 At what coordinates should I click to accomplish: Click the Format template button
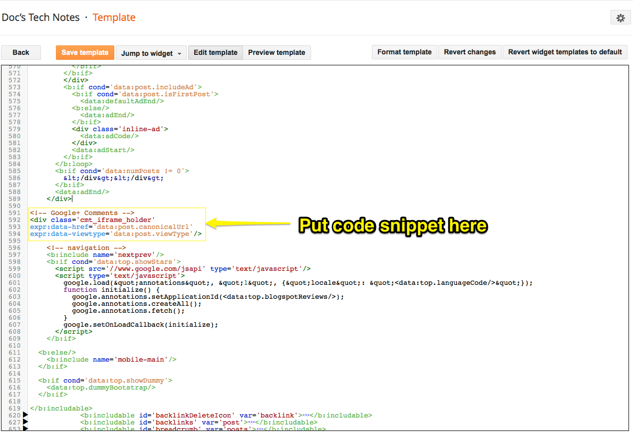tap(404, 52)
